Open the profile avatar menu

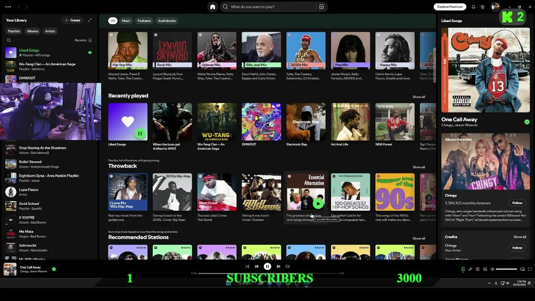[495, 7]
